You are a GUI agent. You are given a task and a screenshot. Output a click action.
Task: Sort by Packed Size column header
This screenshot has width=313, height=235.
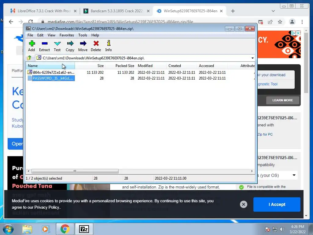coord(120,66)
